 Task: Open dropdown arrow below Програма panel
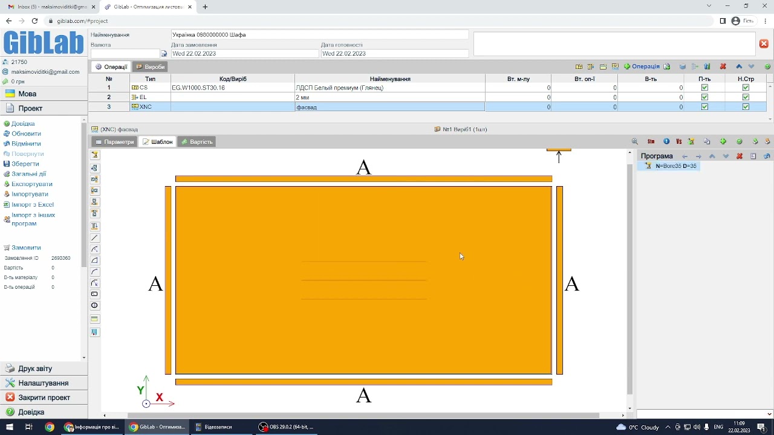[769, 414]
